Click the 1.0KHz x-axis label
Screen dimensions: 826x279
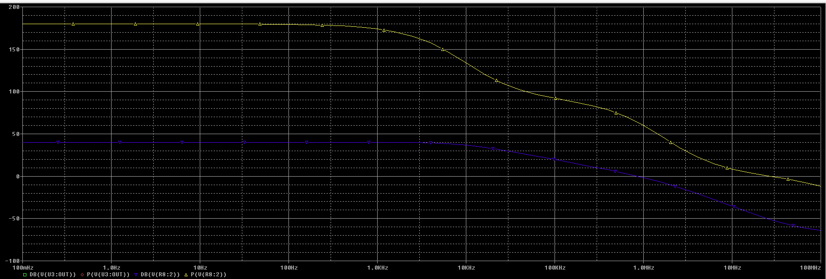[377, 268]
